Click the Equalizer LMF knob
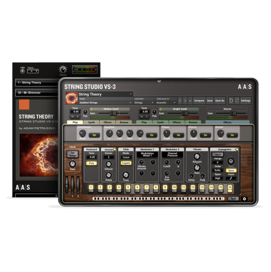271x272 pixels. (x=119, y=133)
